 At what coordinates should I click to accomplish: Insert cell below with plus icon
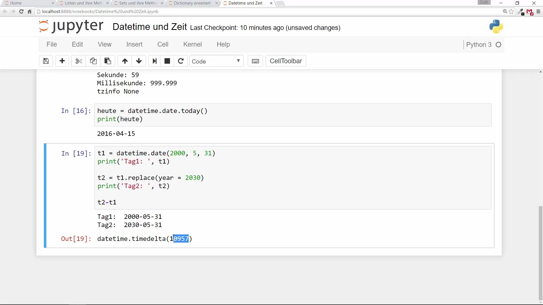point(62,61)
